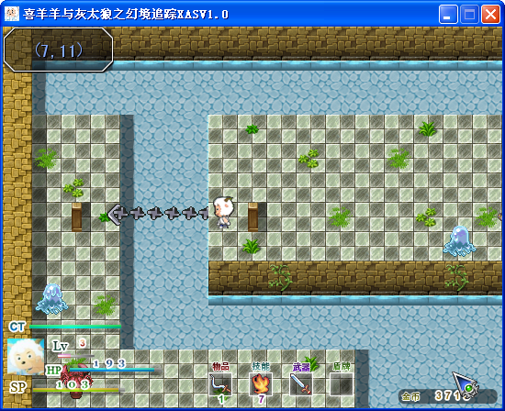Click the white sheep player character
The width and height of the screenshot is (505, 411).
tap(223, 212)
